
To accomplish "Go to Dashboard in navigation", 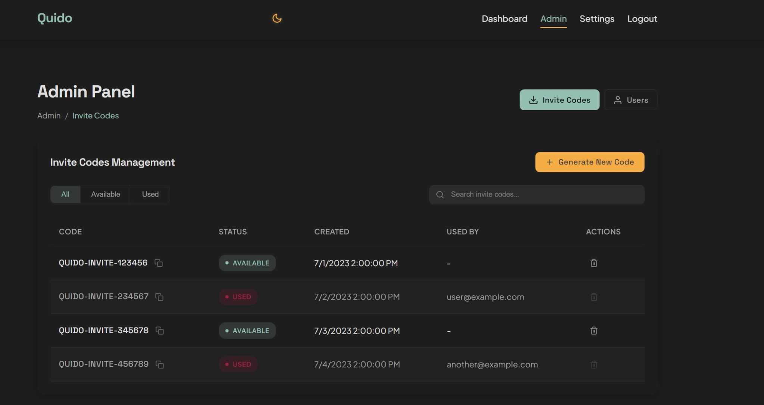I will 504,19.
